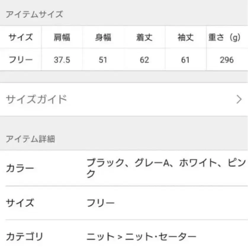This screenshot has width=248, height=248.
Task: Open the サイズガイド size guide link
Action: point(36,99)
